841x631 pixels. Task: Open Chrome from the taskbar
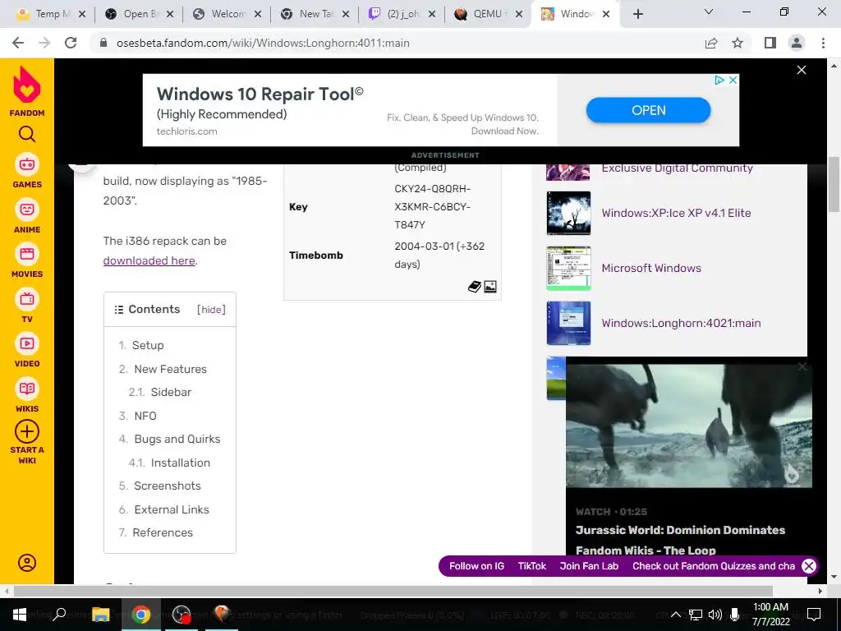point(141,615)
